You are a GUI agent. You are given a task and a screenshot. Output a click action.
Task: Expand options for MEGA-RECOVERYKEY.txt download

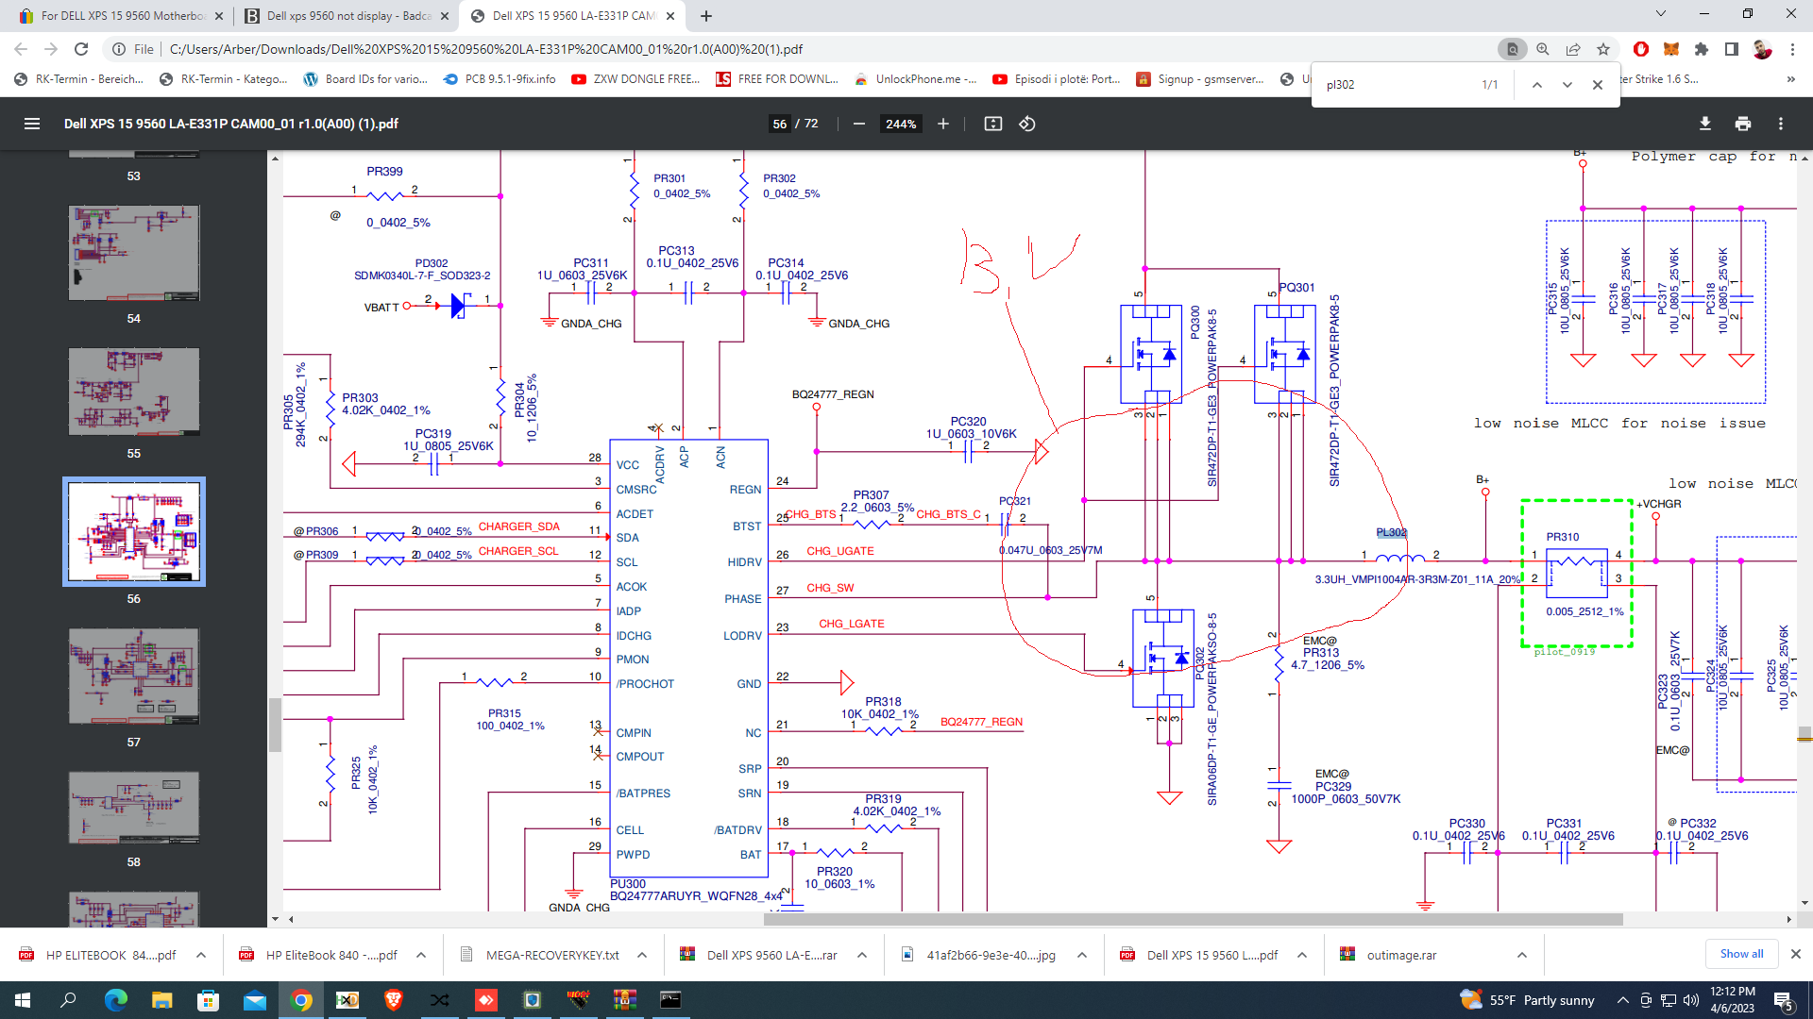[642, 955]
